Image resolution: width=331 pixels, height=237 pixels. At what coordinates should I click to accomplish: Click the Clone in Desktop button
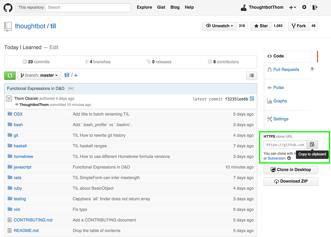click(x=291, y=170)
